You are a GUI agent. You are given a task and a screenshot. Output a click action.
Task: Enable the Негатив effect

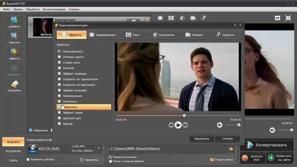(x=59, y=68)
